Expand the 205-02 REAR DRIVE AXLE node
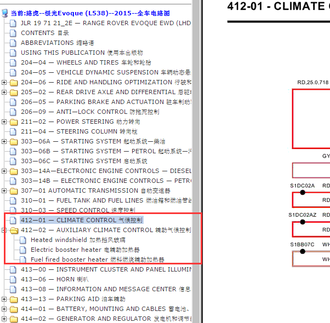Image resolution: width=330 pixels, height=323 pixels. [4, 93]
